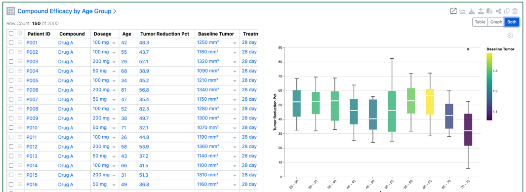Image resolution: width=526 pixels, height=192 pixels.
Task: Click the row handle icon for P012
Action: pyautogui.click(x=20, y=147)
